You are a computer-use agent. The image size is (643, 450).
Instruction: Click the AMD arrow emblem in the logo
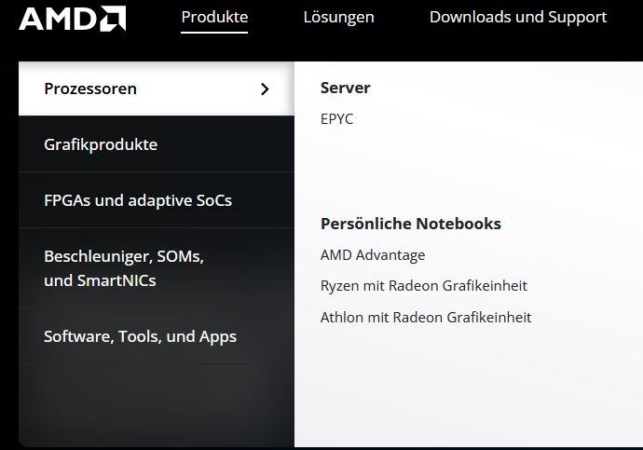[114, 19]
